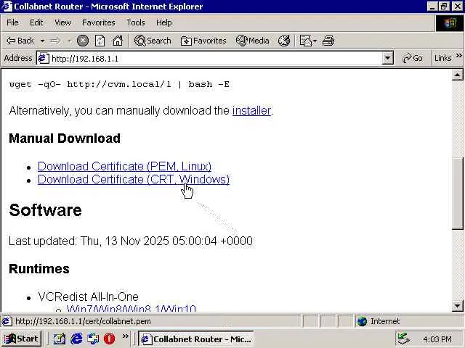Open the Help menu

pyautogui.click(x=164, y=22)
